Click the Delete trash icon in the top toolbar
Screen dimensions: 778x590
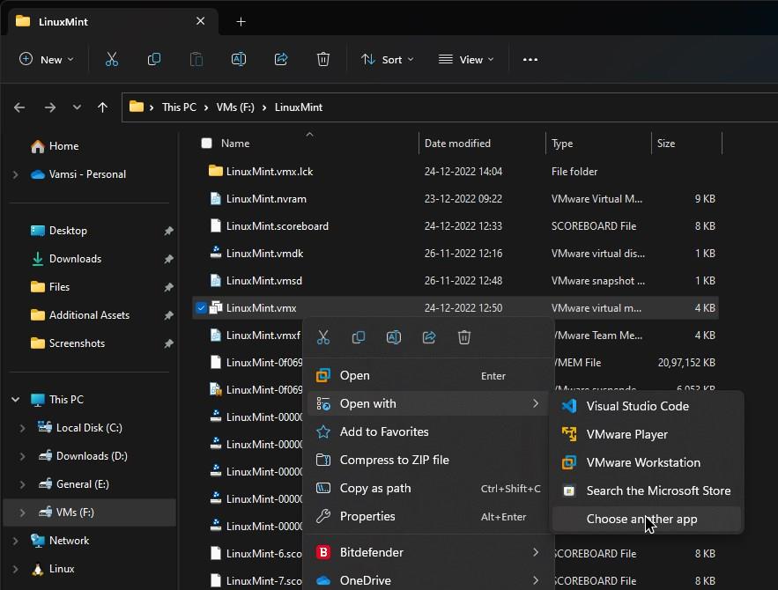coord(323,59)
